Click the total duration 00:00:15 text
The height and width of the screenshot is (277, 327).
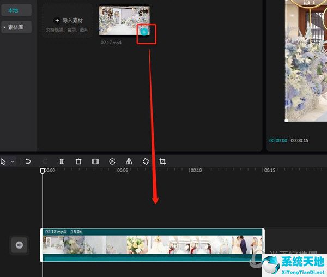(x=299, y=141)
